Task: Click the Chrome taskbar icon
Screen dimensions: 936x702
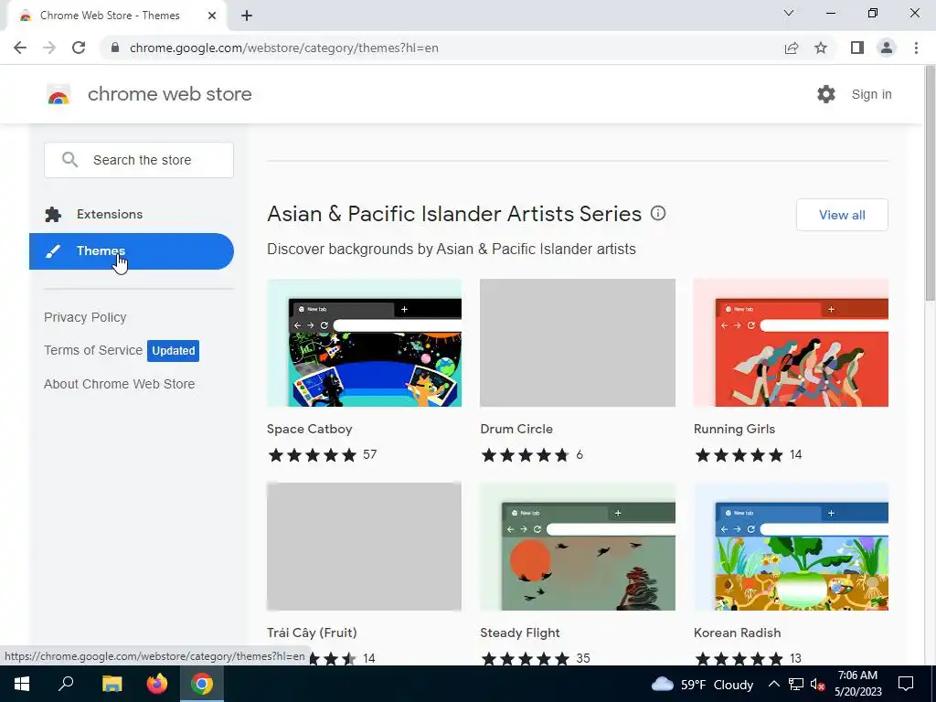Action: point(202,684)
